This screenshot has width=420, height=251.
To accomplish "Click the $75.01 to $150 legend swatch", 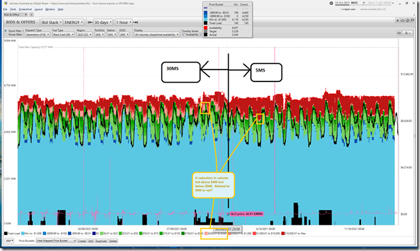I will pyautogui.click(x=161, y=234).
